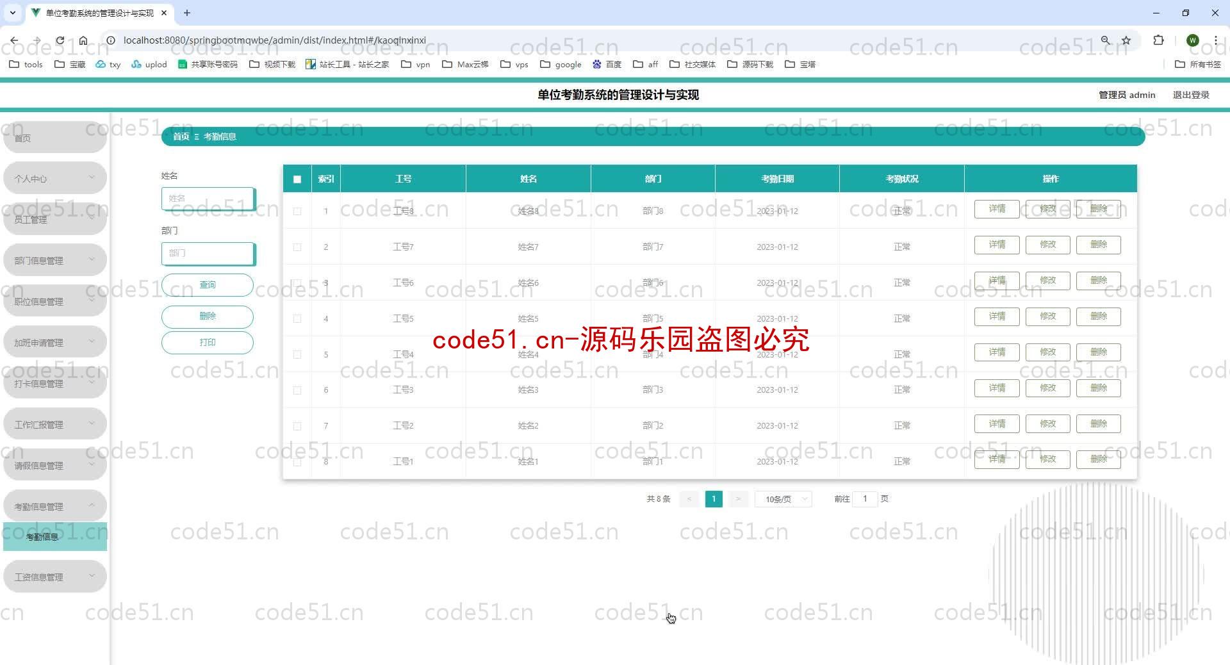Check the row 1 checkbox for 工号8
Screen dimensions: 1230x665
[297, 211]
